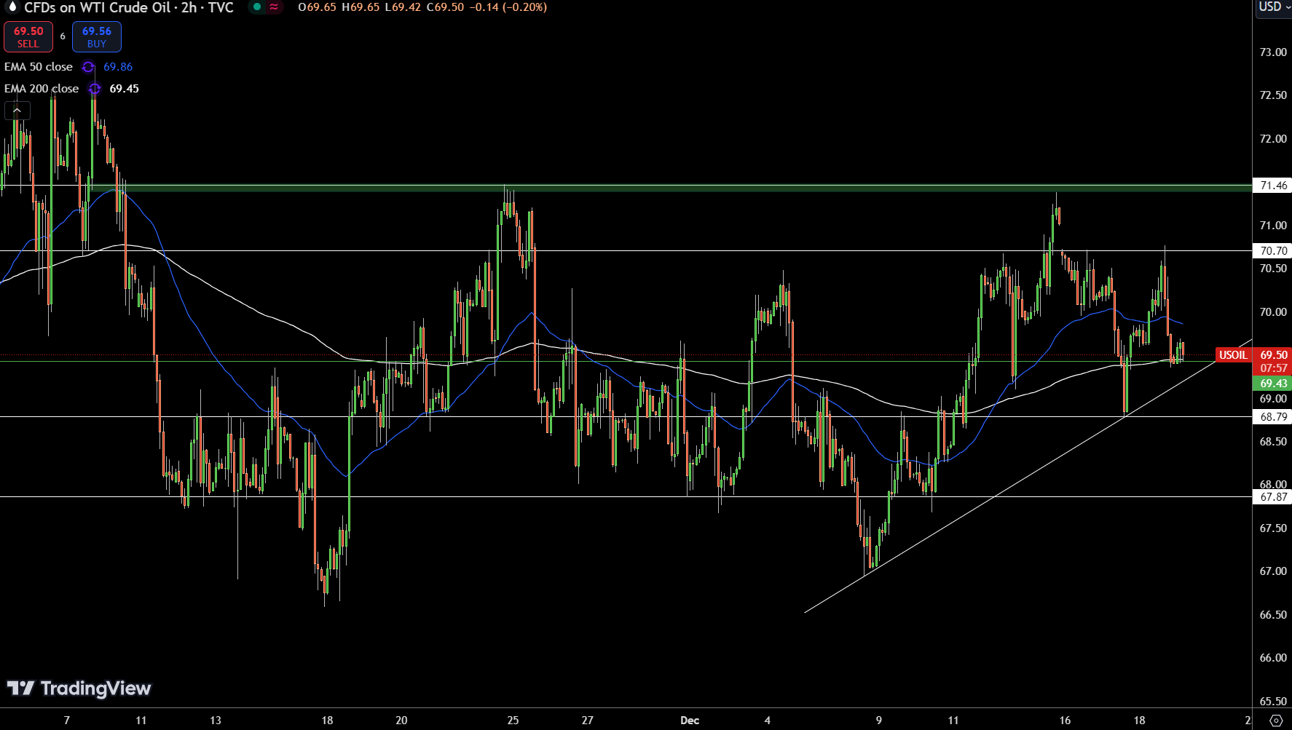Click the 73.00 price axis label
The height and width of the screenshot is (730, 1292).
point(1273,52)
